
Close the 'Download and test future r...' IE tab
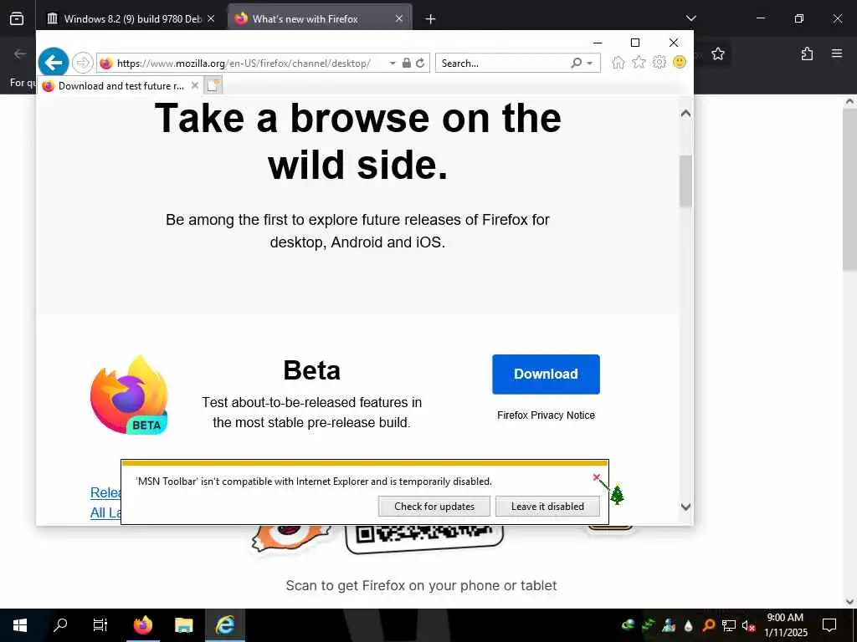[x=194, y=85]
